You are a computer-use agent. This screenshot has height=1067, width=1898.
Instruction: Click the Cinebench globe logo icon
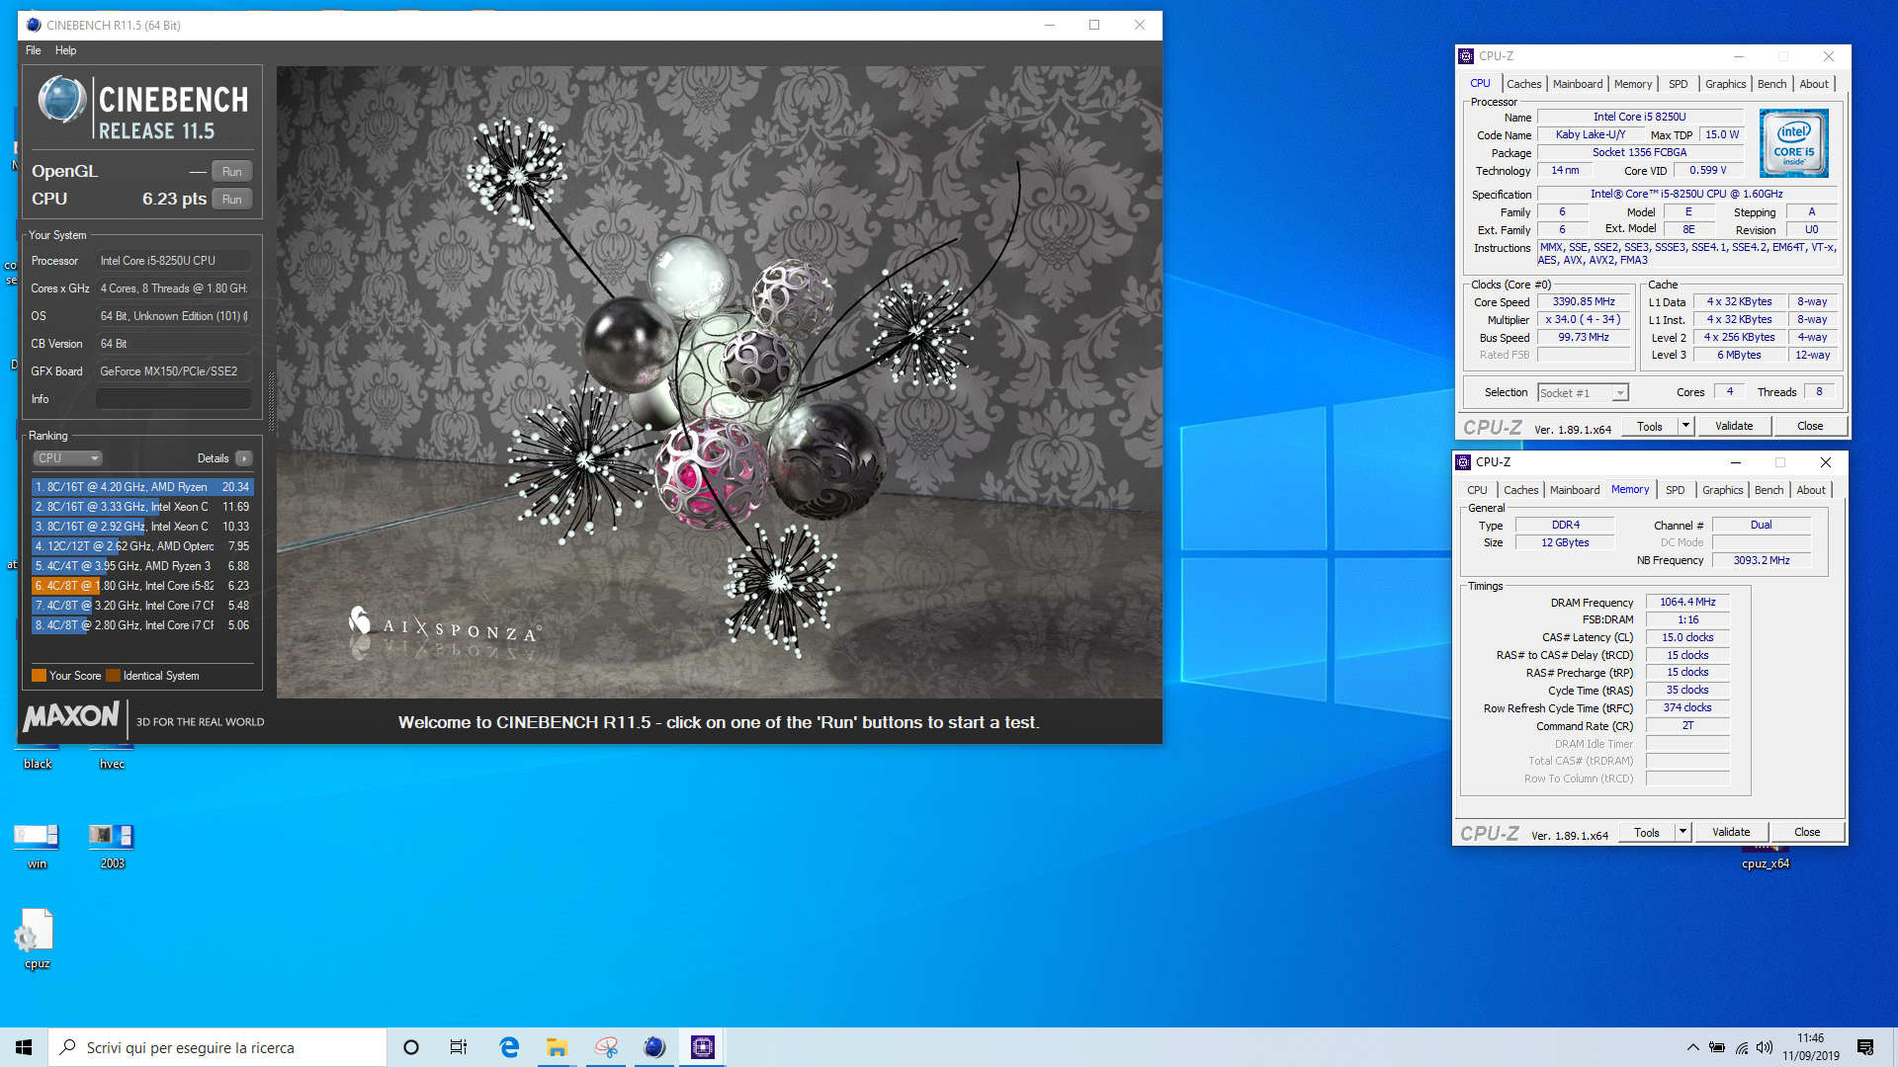(61, 100)
